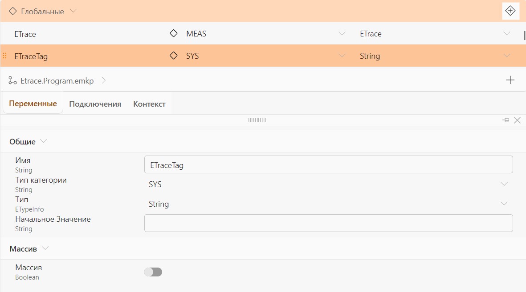Pin the properties panel
This screenshot has height=292, width=526.
506,120
